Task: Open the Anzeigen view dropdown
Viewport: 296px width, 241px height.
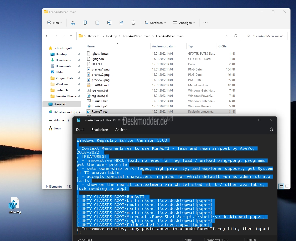Action: click(x=184, y=23)
